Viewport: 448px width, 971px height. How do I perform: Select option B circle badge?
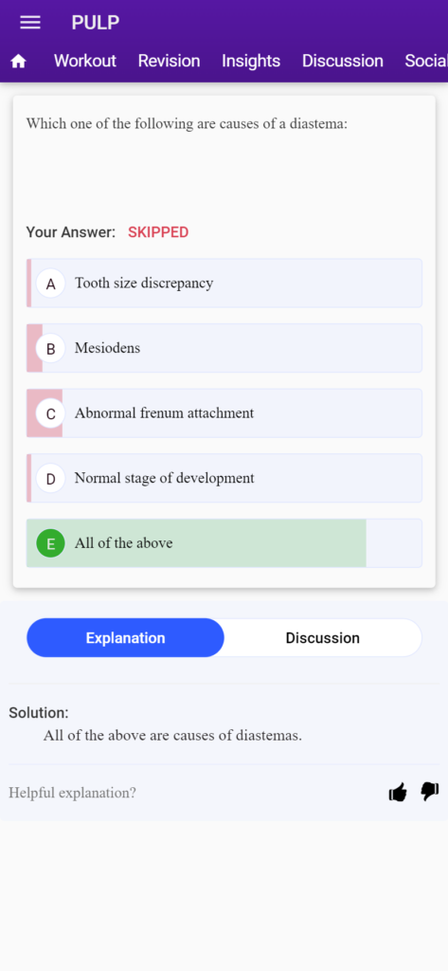tap(51, 349)
